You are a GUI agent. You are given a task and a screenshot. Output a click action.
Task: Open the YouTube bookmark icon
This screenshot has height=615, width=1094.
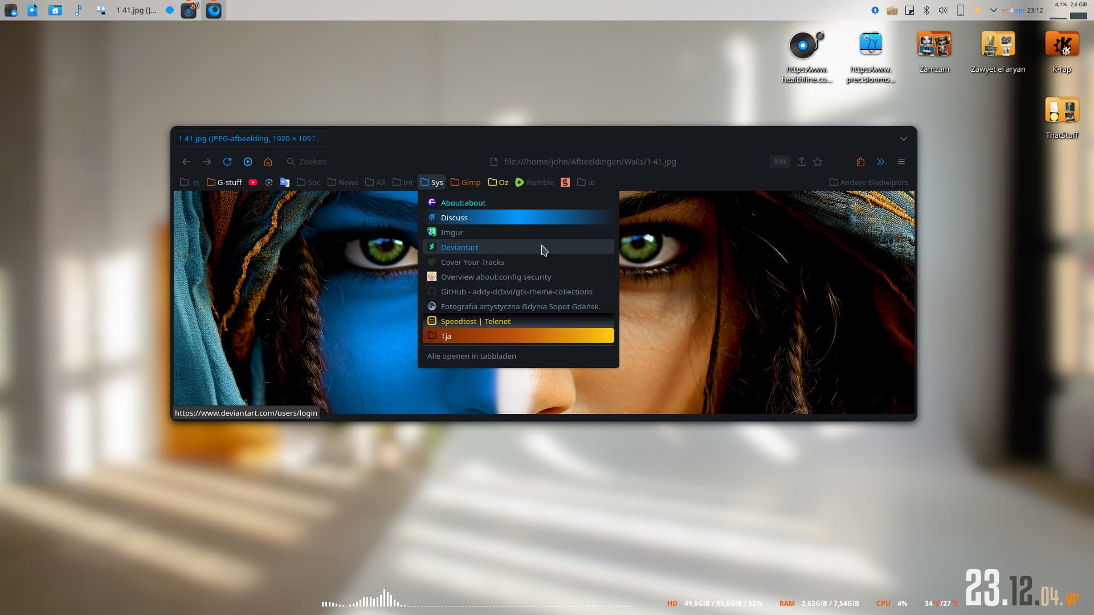[x=253, y=182]
